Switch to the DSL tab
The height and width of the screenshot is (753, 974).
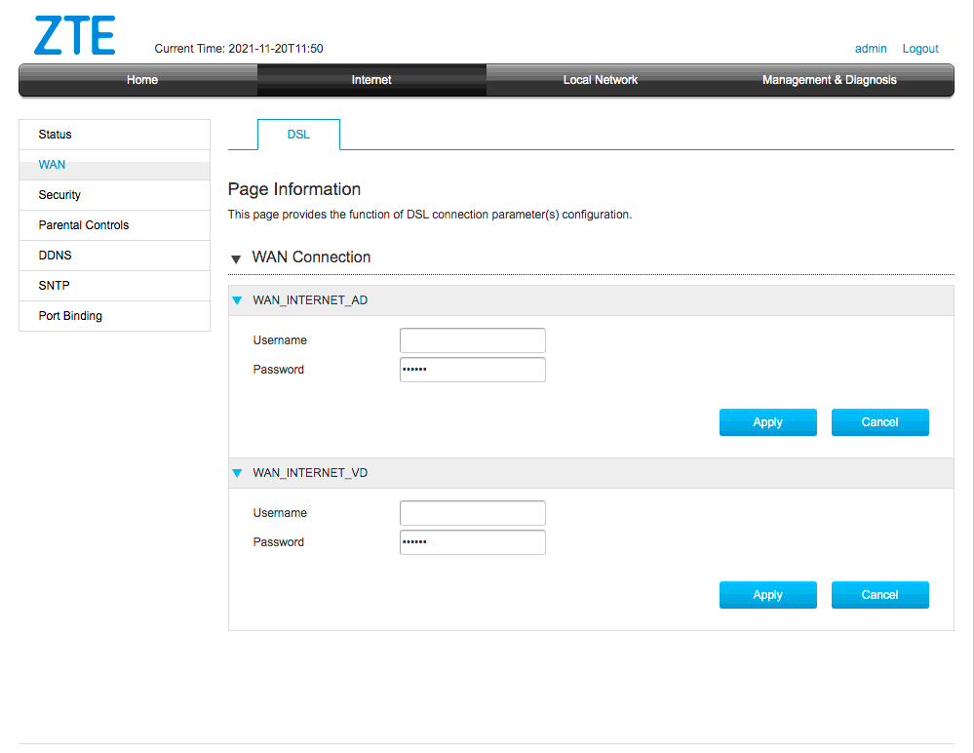pos(298,135)
